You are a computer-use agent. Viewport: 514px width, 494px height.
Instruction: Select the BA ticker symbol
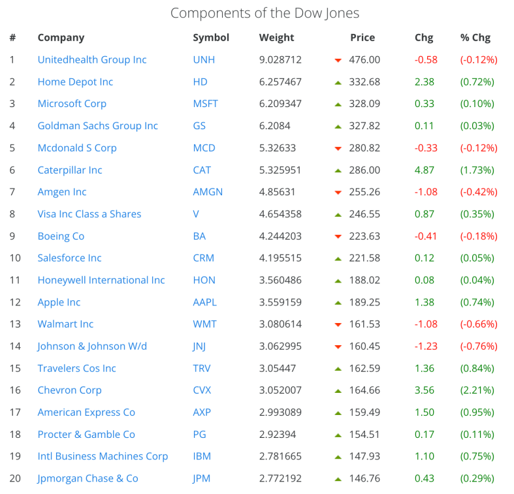pyautogui.click(x=199, y=236)
